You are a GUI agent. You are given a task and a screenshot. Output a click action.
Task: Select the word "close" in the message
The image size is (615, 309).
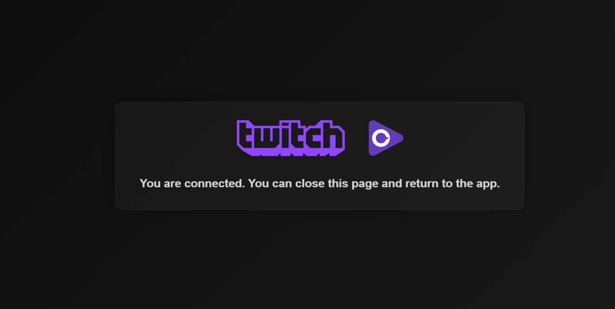(310, 184)
